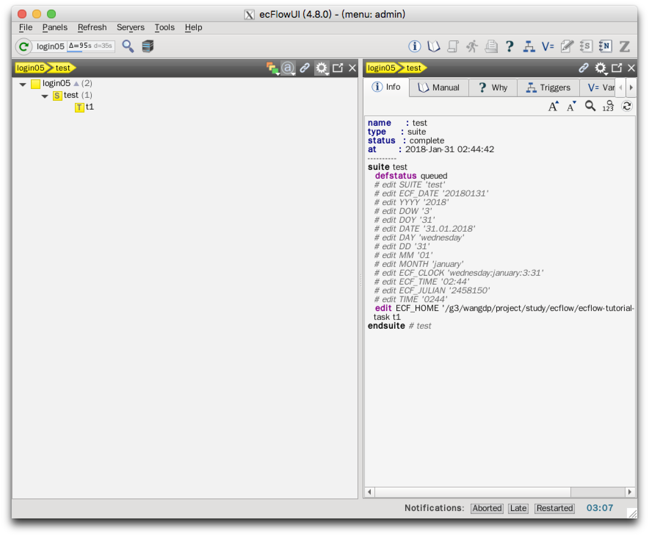Click the Restarted notification button
The image size is (649, 536).
555,508
